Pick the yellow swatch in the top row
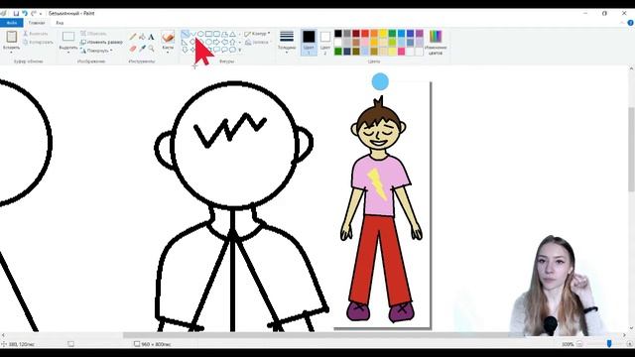 point(383,33)
